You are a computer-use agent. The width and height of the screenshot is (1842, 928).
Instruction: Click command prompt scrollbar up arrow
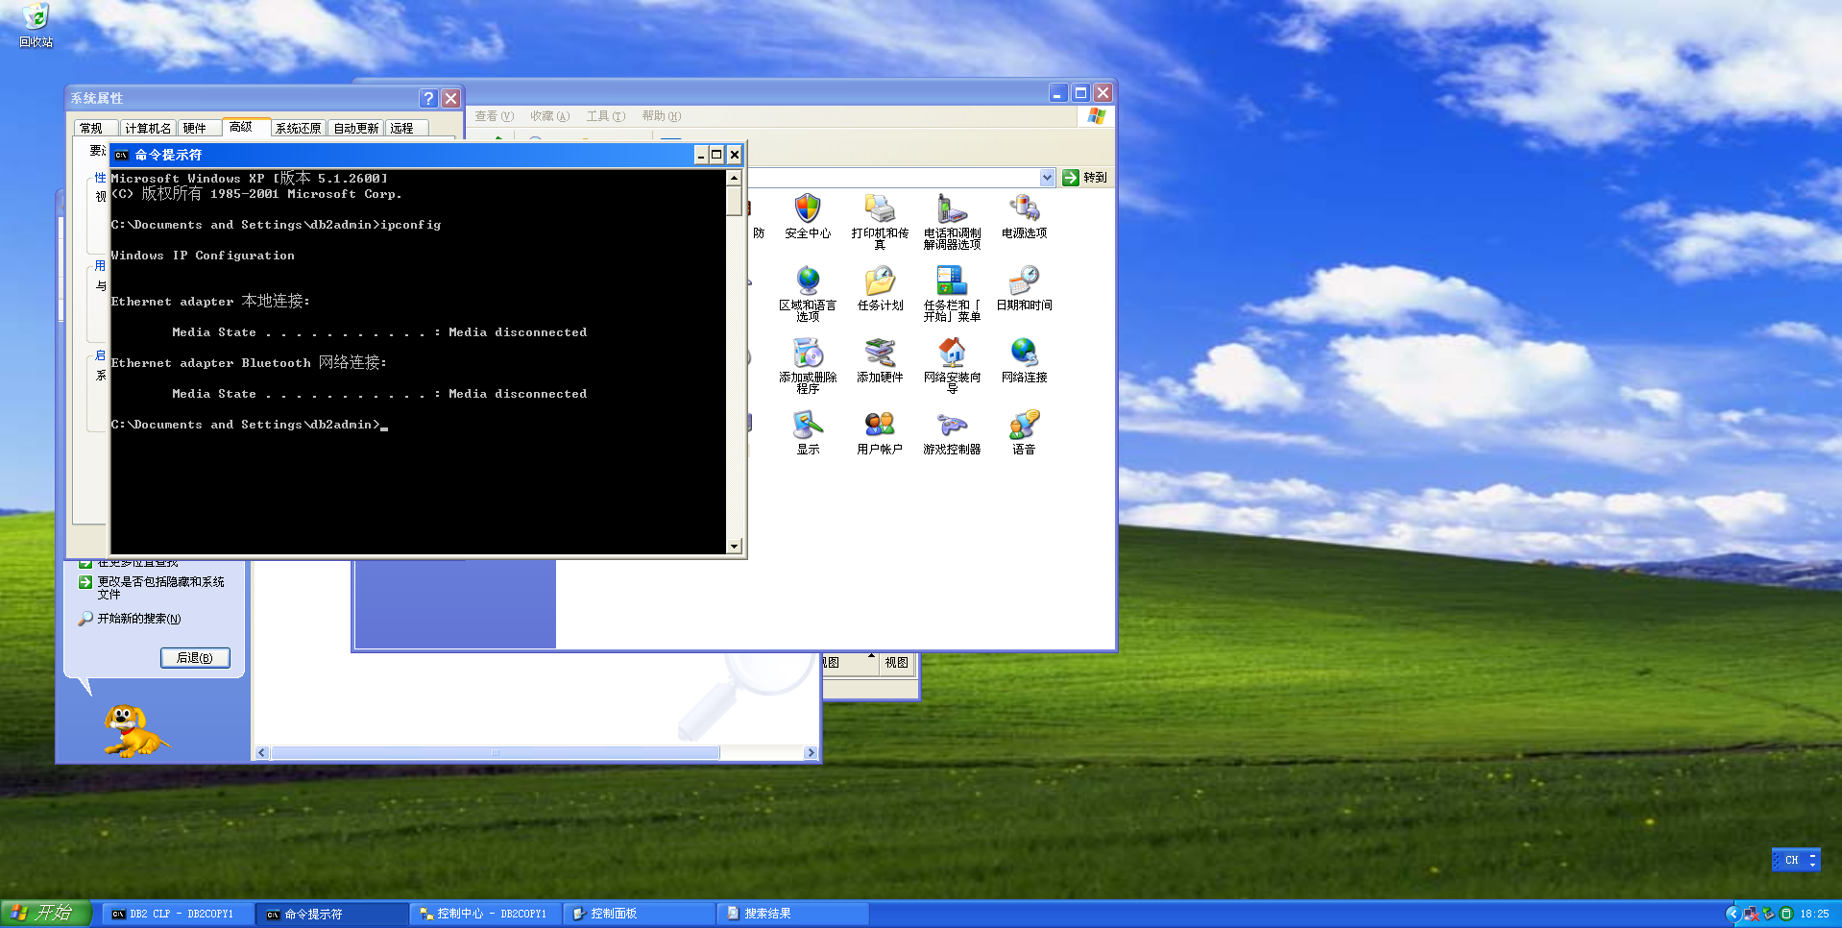click(x=734, y=178)
